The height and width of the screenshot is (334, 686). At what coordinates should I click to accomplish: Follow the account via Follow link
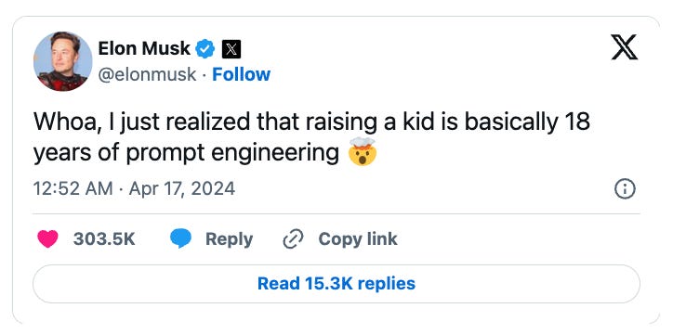[x=241, y=74]
